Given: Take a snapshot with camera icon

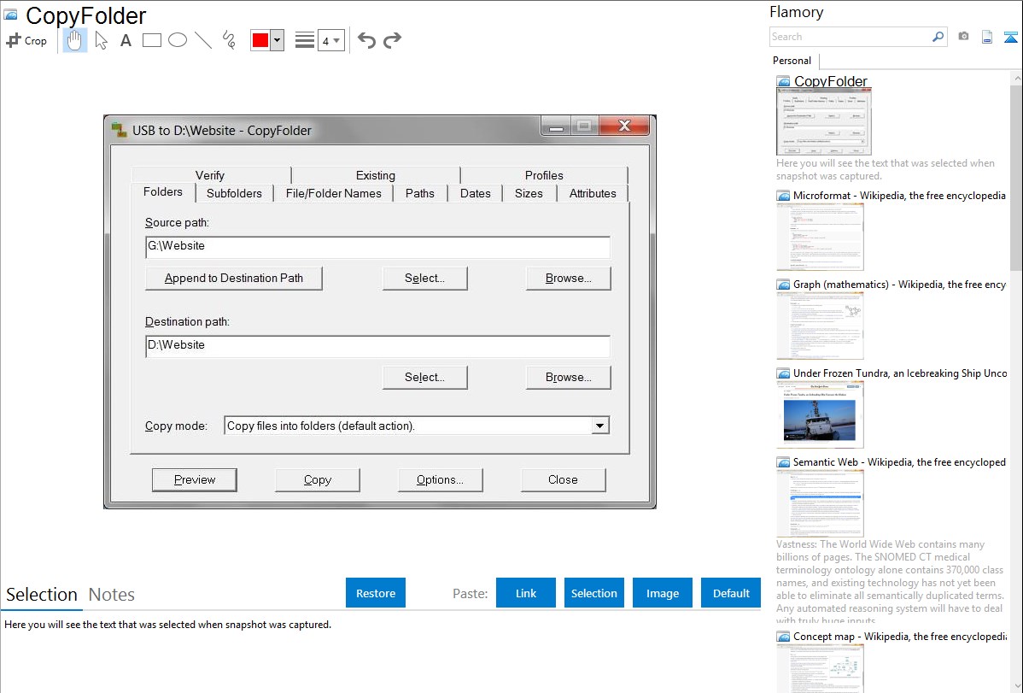Looking at the screenshot, I should pyautogui.click(x=963, y=37).
